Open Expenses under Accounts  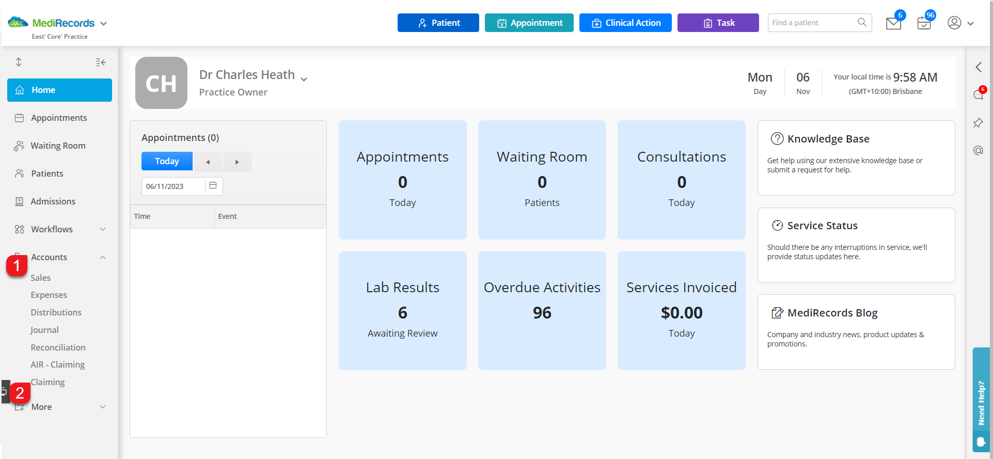tap(49, 295)
